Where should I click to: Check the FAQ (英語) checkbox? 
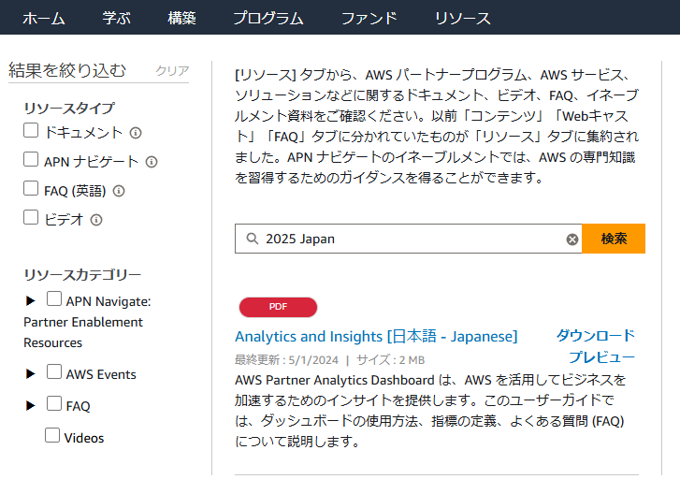[31, 188]
